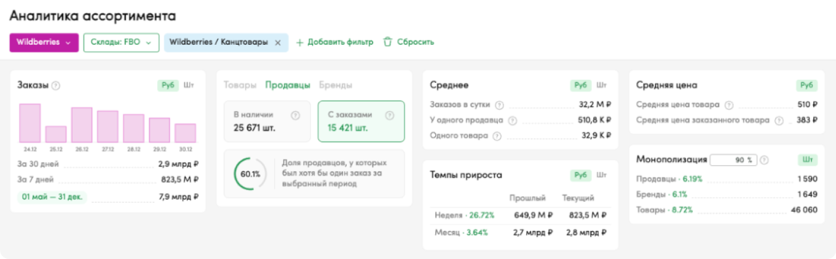Viewport: 836px width, 259px height.
Task: Click help icon next to Монополизация percent
Action: coord(764,160)
